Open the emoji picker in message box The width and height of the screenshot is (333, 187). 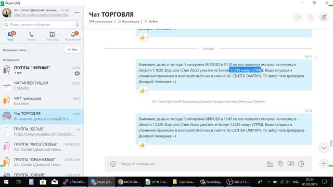coord(113,164)
